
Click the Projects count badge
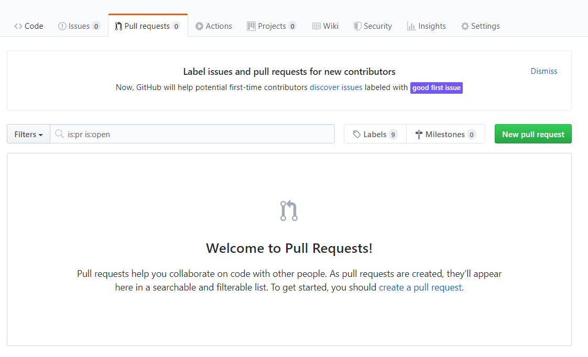[x=292, y=26]
